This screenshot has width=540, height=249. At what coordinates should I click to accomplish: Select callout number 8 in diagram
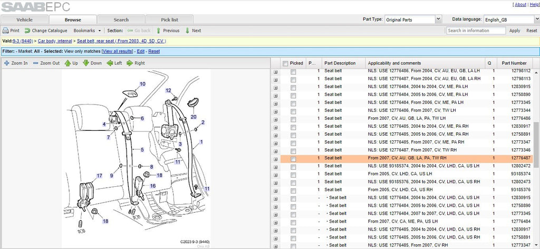coord(151,167)
